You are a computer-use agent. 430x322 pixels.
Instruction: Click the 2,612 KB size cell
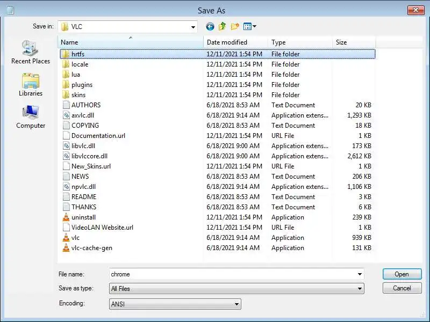359,156
